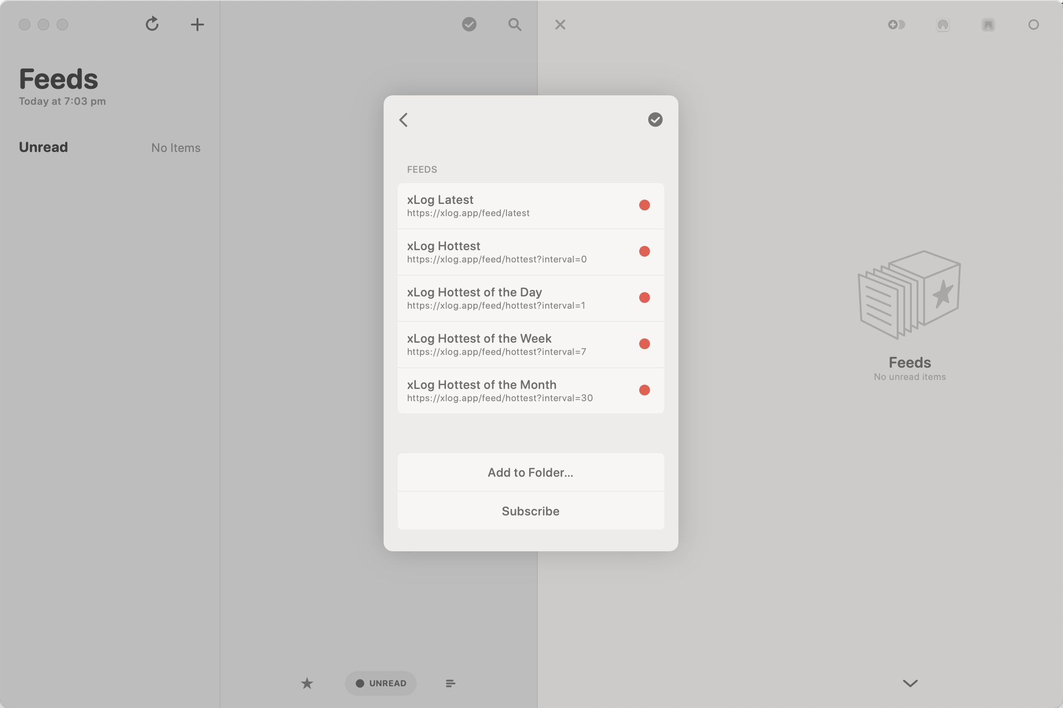Toggle selection dot for xLog Hottest of the Day
The height and width of the screenshot is (708, 1063).
click(644, 297)
